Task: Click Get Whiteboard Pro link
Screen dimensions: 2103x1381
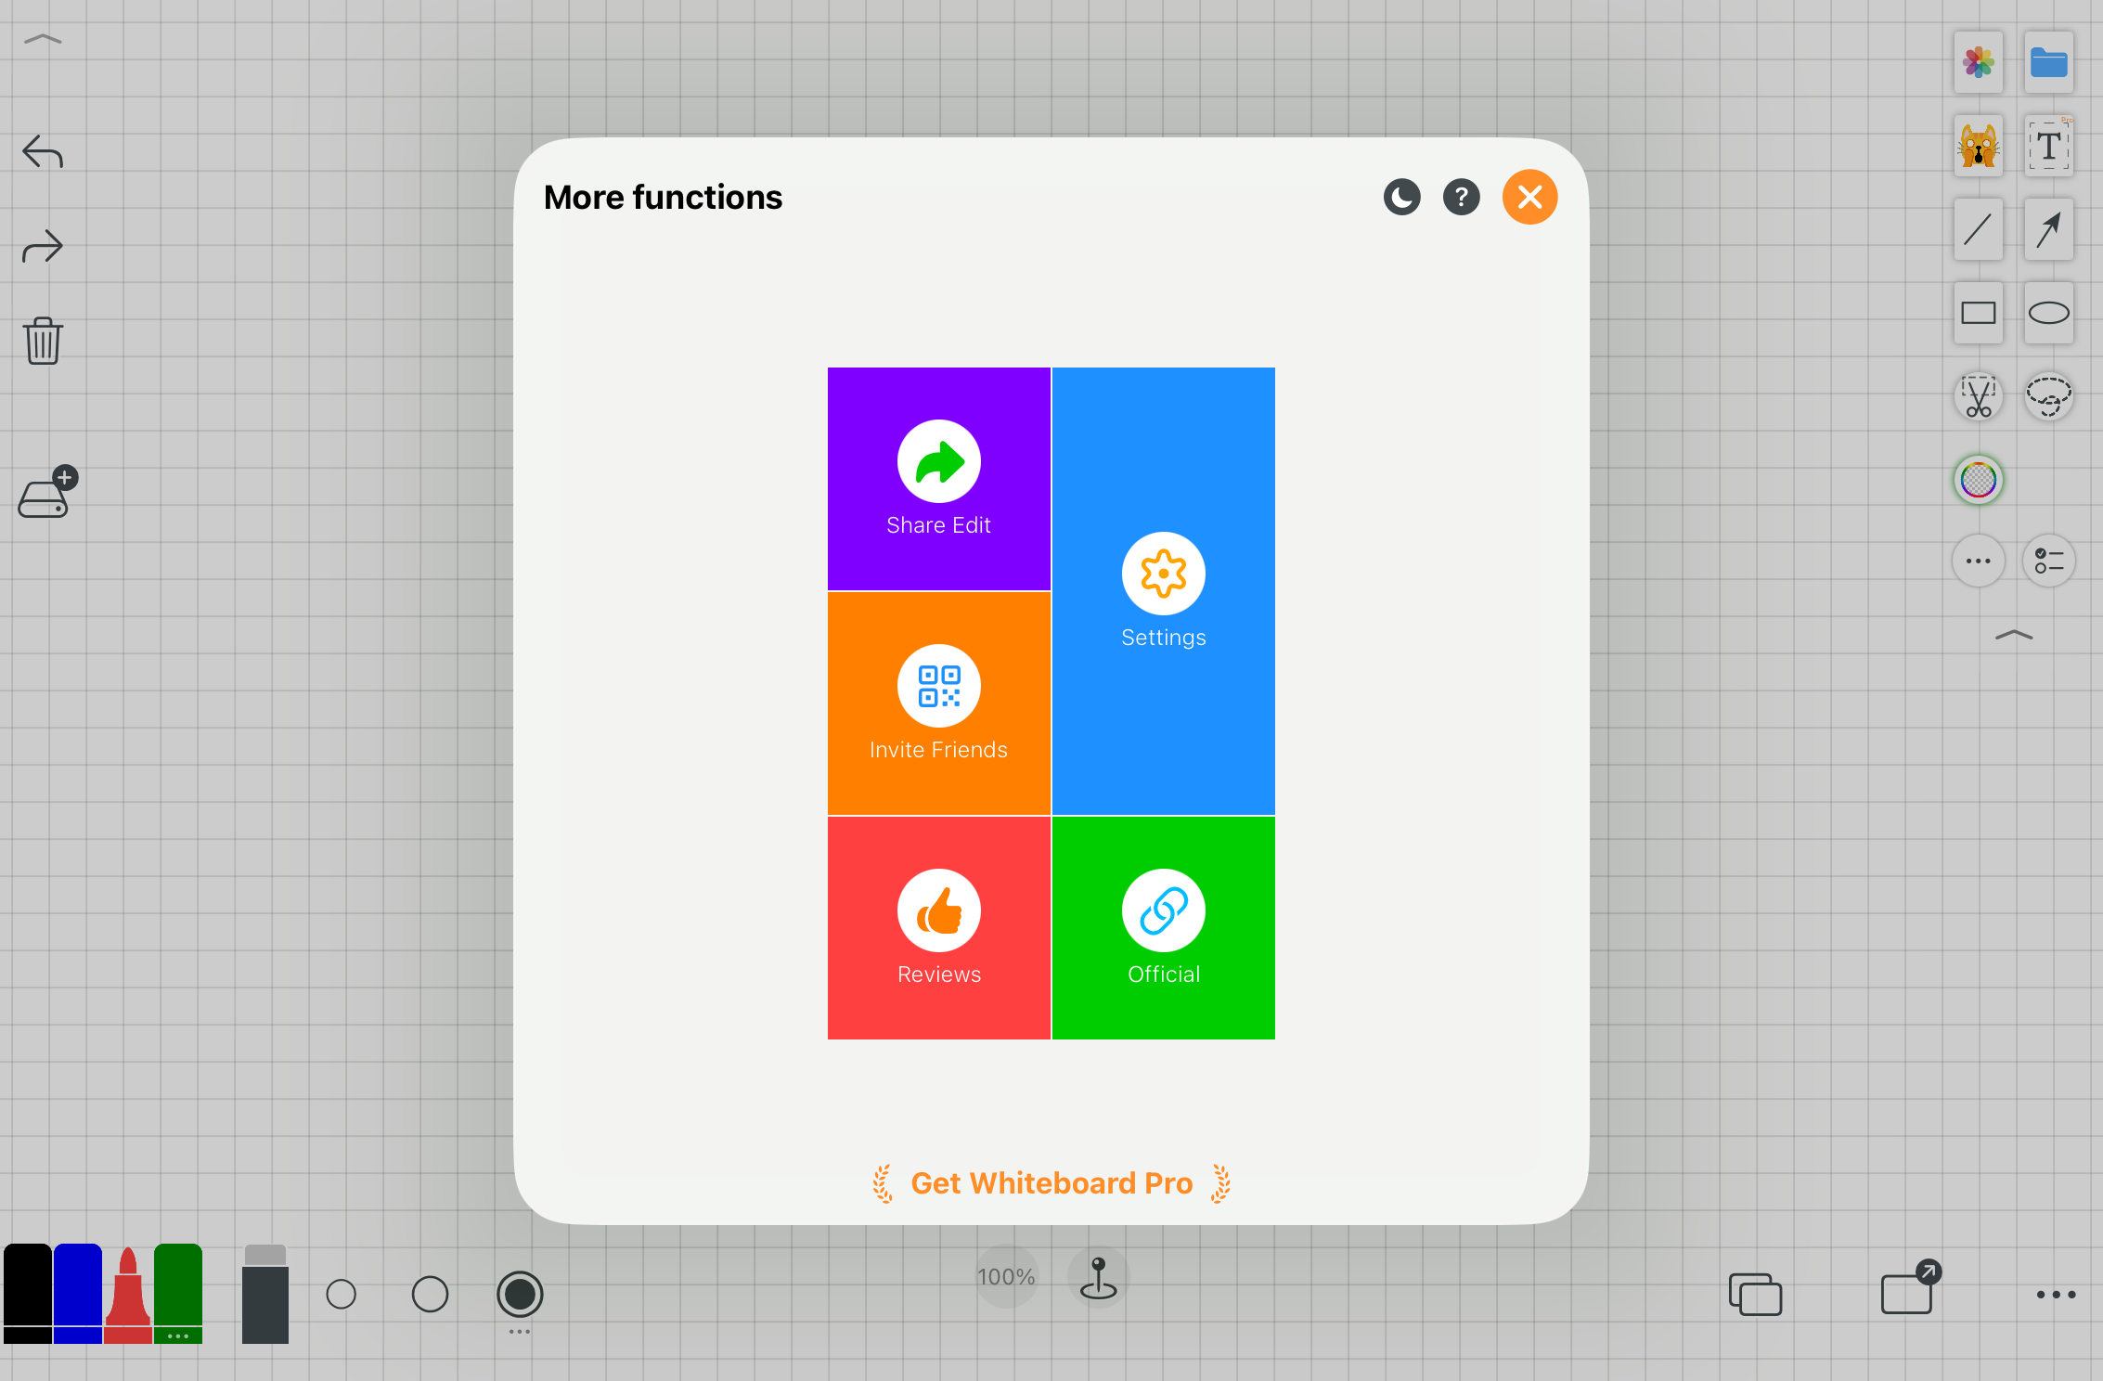Action: [1051, 1183]
